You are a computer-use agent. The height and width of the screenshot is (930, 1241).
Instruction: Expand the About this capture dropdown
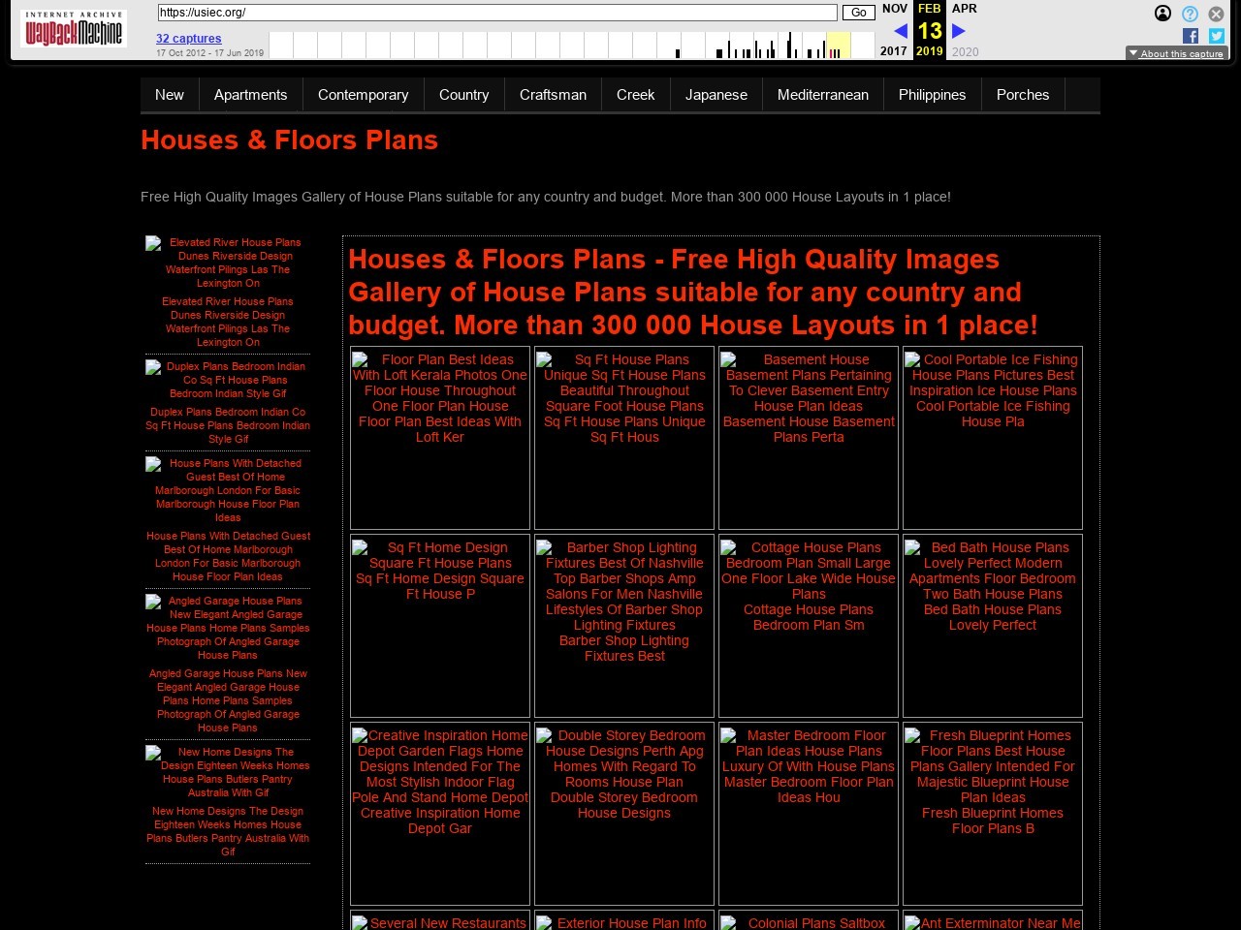tap(1177, 53)
